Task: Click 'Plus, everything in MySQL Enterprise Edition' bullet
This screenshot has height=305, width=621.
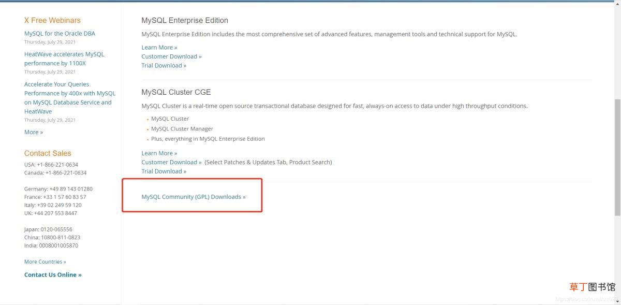Action: click(x=208, y=139)
